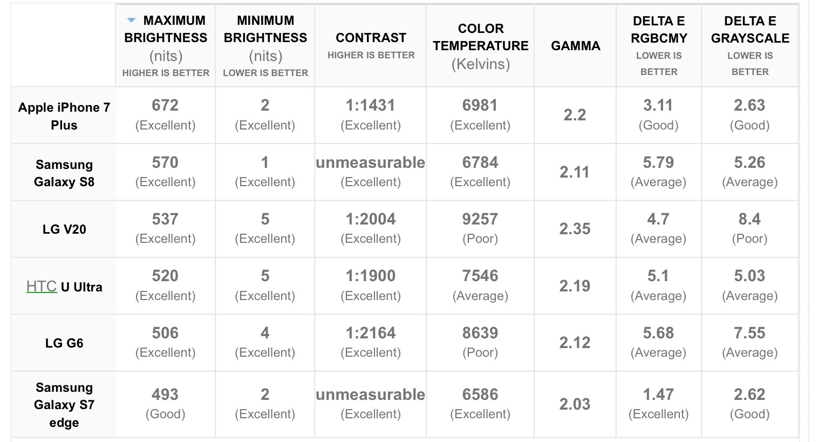
Task: Sort by Maximum Brightness column header
Action: [x=166, y=46]
